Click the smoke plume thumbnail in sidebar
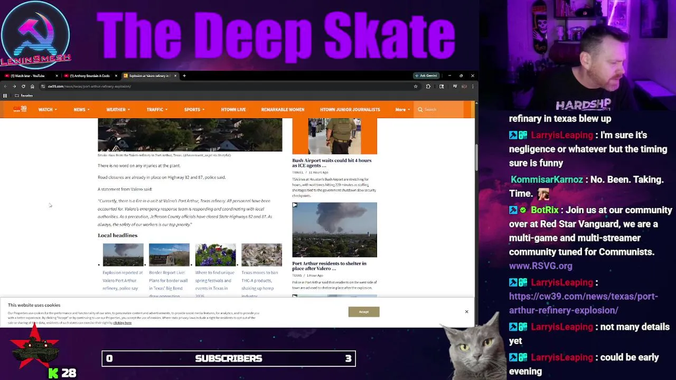This screenshot has height=380, width=676. pos(334,230)
